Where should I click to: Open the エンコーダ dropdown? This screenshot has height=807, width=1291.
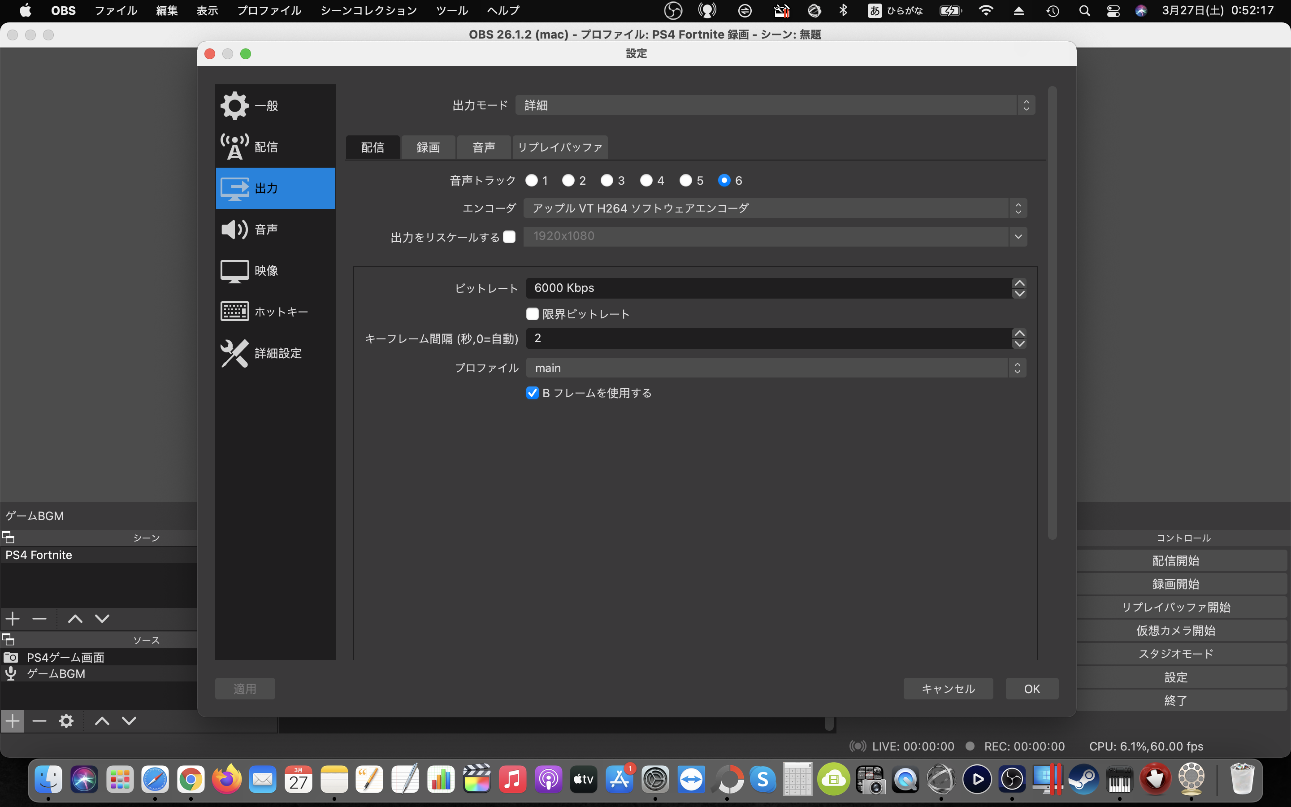(x=775, y=208)
